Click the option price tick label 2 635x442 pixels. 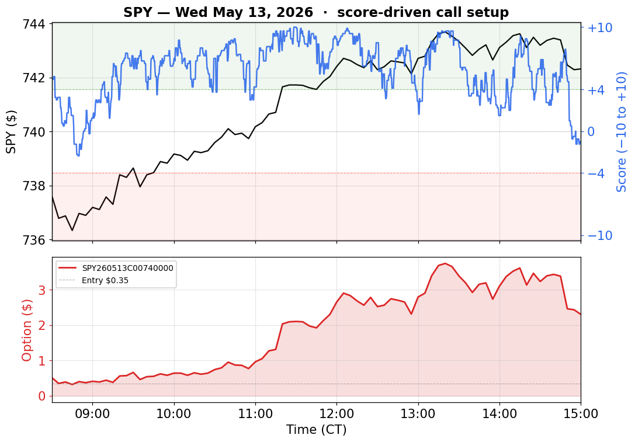point(42,325)
